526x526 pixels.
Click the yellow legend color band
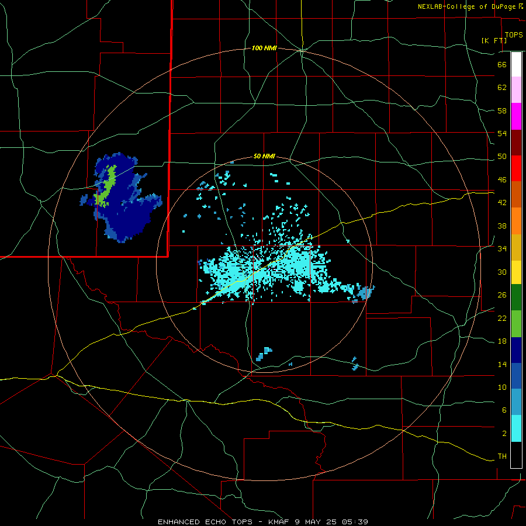point(516,272)
